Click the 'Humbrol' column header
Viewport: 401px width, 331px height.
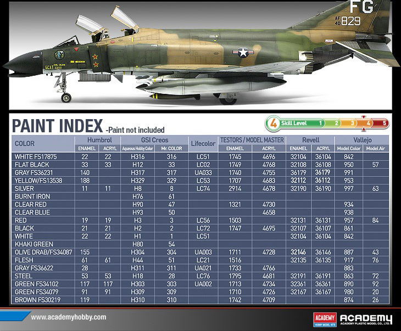pos(99,140)
